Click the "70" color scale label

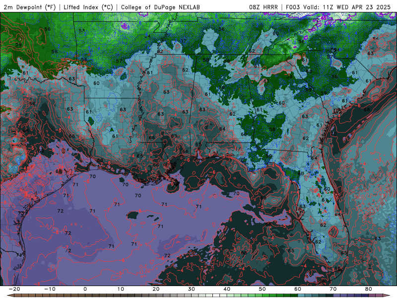(x=333, y=289)
